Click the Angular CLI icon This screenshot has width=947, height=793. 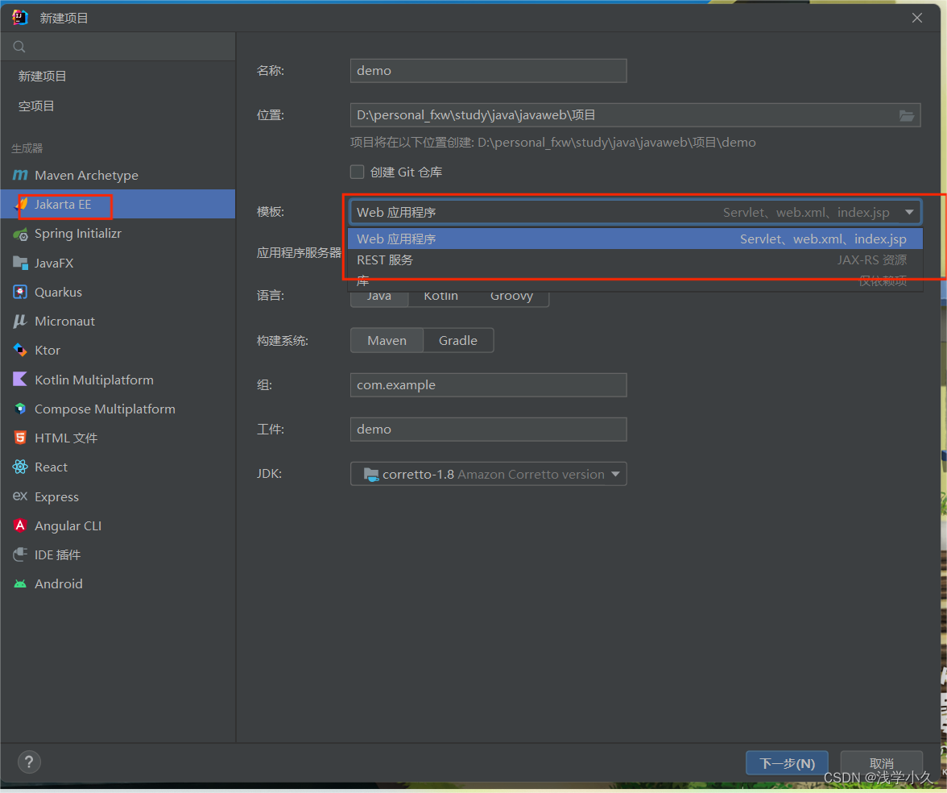pyautogui.click(x=20, y=525)
